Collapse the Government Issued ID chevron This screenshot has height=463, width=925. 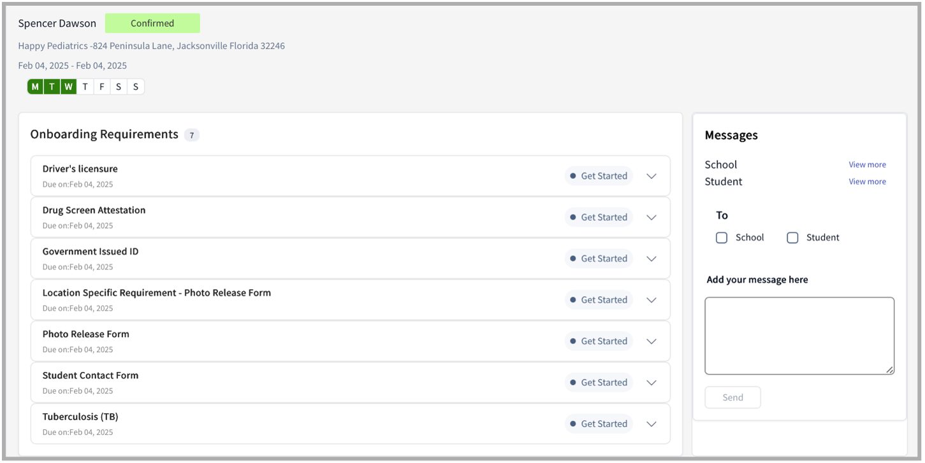[x=651, y=258]
